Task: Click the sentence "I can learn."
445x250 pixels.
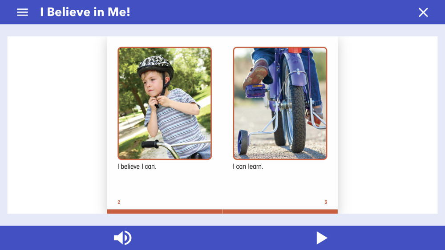Action: click(248, 167)
